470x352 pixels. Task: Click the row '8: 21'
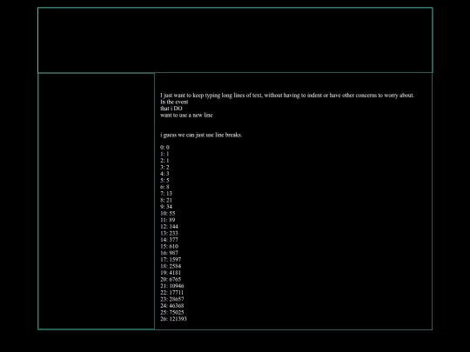tap(166, 200)
